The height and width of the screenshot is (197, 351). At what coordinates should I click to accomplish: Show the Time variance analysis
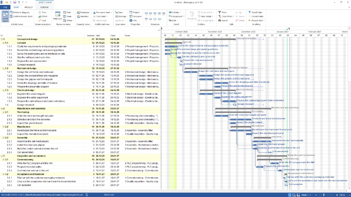click(x=42, y=12)
